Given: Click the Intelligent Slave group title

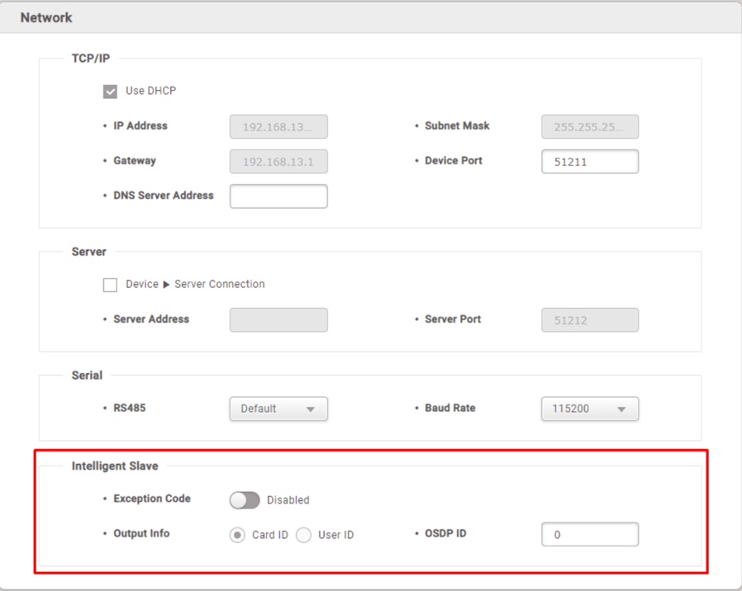Looking at the screenshot, I should click(x=115, y=466).
